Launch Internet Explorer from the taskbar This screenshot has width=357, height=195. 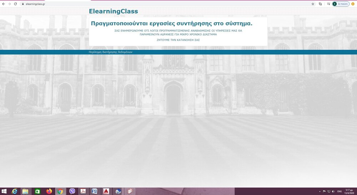click(x=15, y=191)
